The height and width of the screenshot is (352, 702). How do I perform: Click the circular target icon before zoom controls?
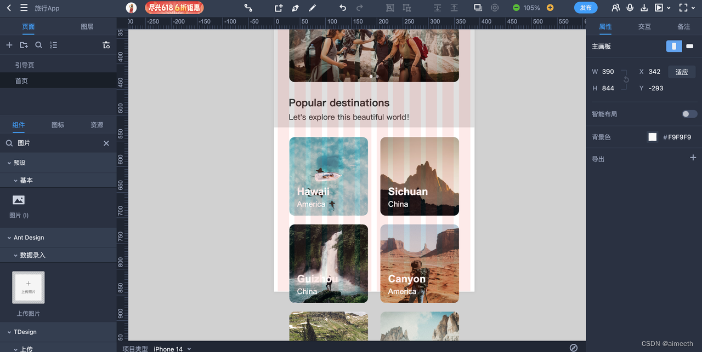tap(495, 8)
